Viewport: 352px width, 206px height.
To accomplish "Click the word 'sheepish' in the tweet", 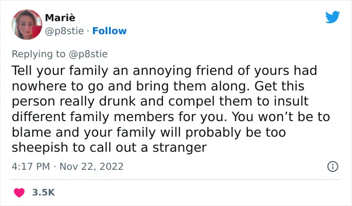I will tap(40, 148).
